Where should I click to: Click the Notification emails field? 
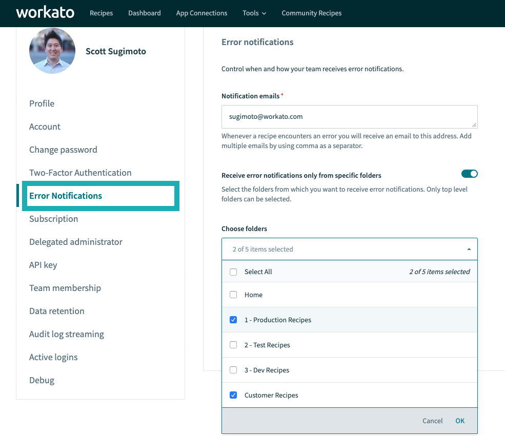click(350, 116)
